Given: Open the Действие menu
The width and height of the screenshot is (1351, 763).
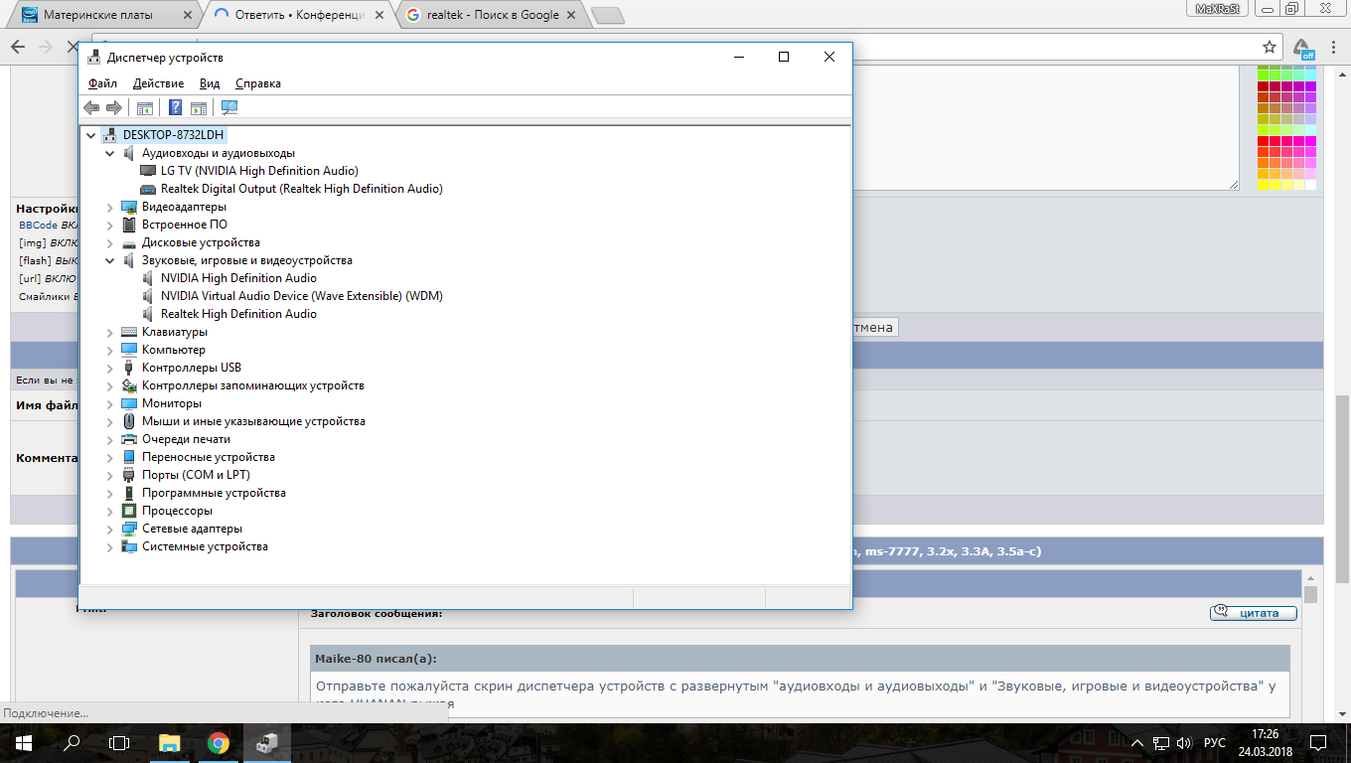Looking at the screenshot, I should (x=158, y=83).
